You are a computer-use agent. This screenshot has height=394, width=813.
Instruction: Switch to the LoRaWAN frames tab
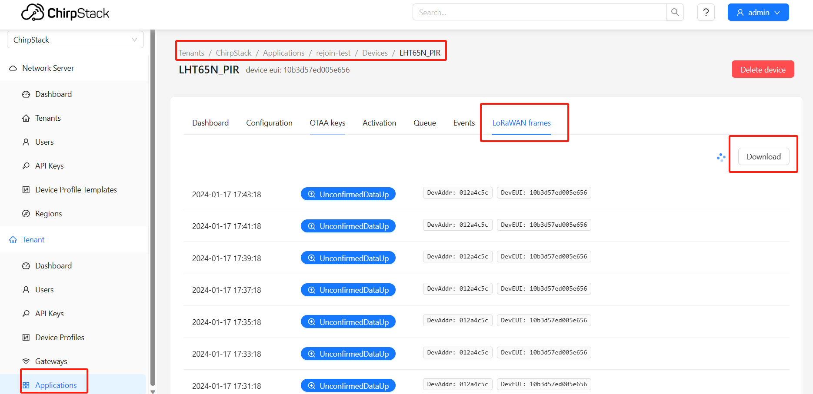pos(521,123)
